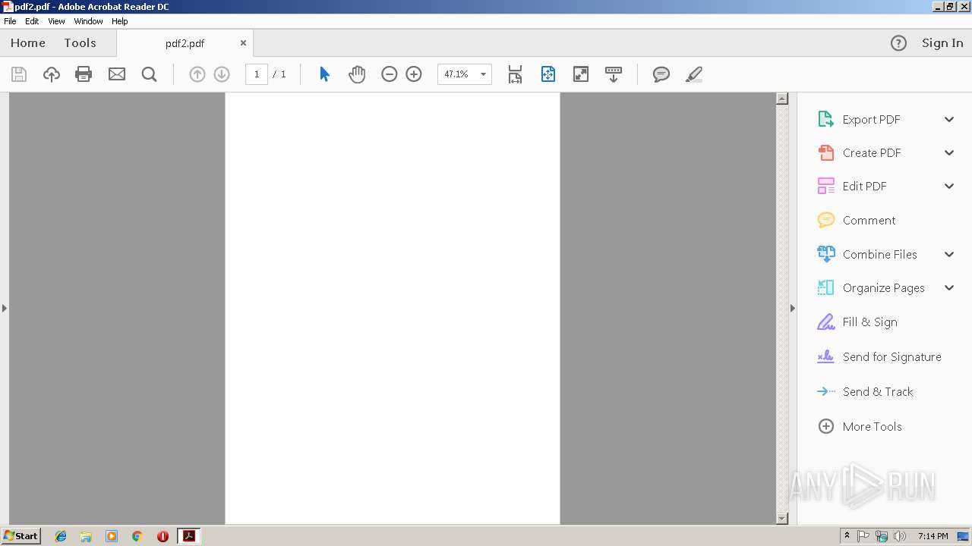Click Fit one full page icon

point(548,74)
